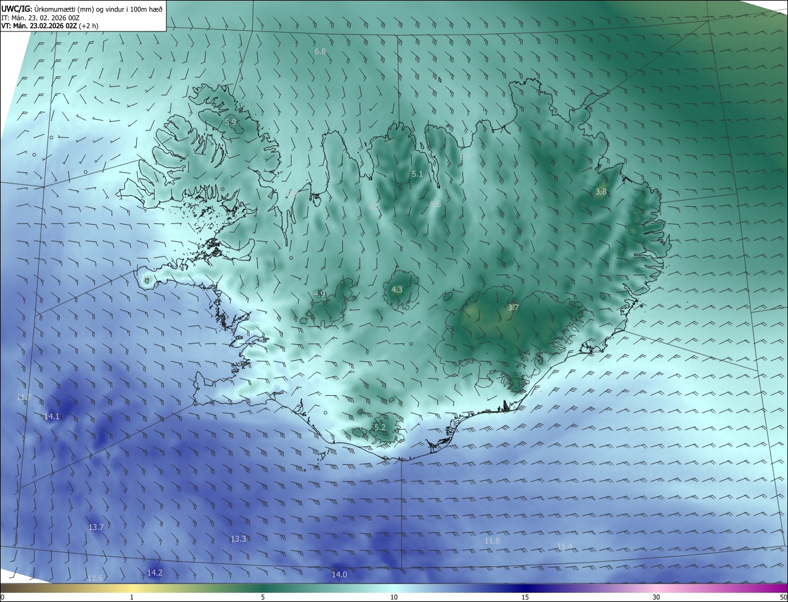The image size is (788, 602).
Task: Click the 5 tick on the color scale
Action: pyautogui.click(x=263, y=597)
